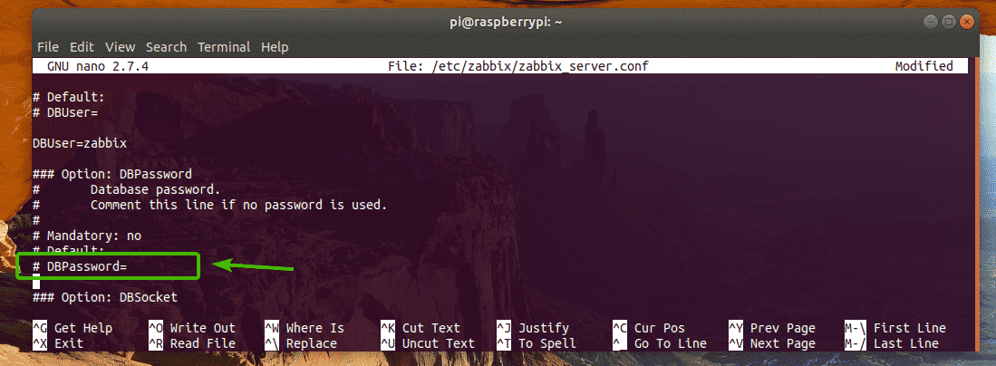Open the Search menu
Screen dimensions: 996x366
167,47
